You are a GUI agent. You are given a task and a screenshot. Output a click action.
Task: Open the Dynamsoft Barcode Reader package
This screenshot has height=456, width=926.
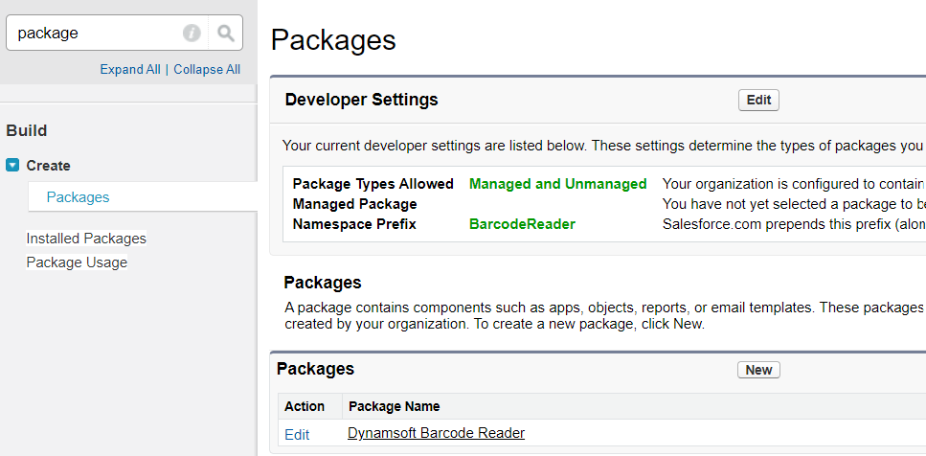pyautogui.click(x=436, y=433)
